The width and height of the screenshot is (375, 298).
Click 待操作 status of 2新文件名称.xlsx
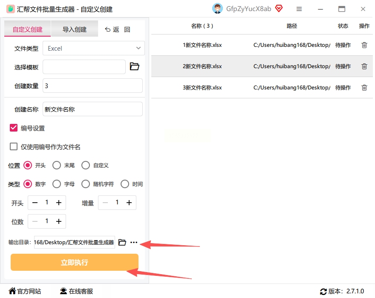343,66
